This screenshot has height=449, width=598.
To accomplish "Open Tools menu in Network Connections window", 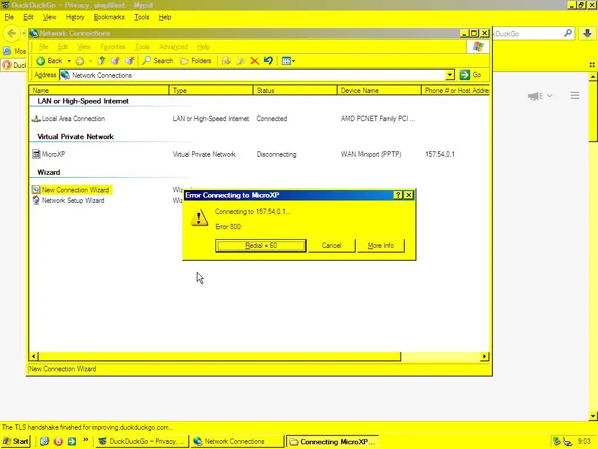I will (x=142, y=47).
